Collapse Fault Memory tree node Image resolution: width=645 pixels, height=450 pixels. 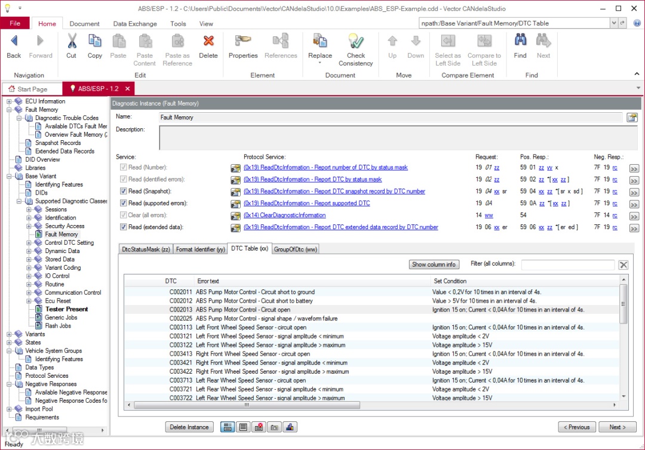(x=9, y=110)
